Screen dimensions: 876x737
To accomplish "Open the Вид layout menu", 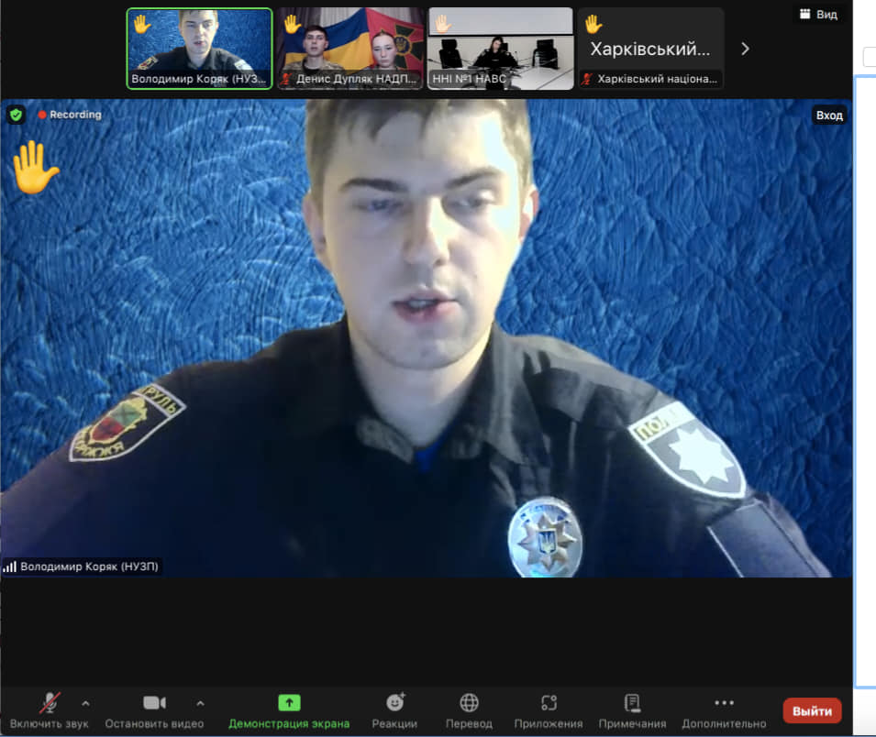I will [818, 15].
